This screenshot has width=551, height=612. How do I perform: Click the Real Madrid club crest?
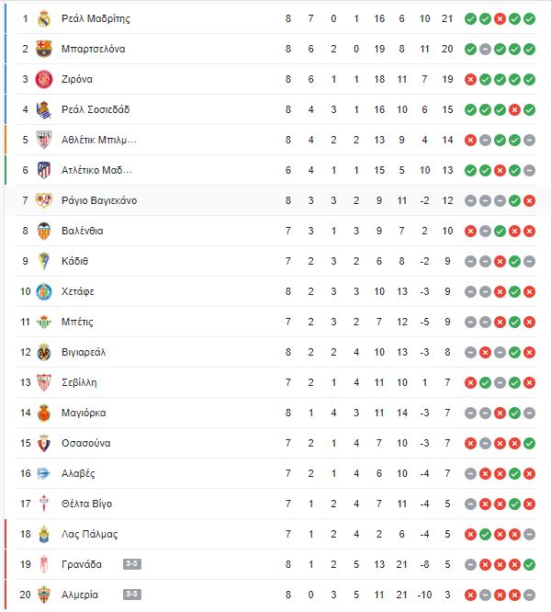point(44,18)
